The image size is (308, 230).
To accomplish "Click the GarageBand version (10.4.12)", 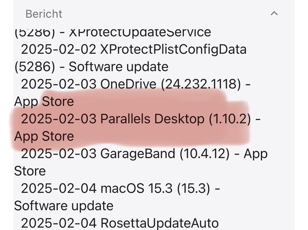I will pos(205,154).
